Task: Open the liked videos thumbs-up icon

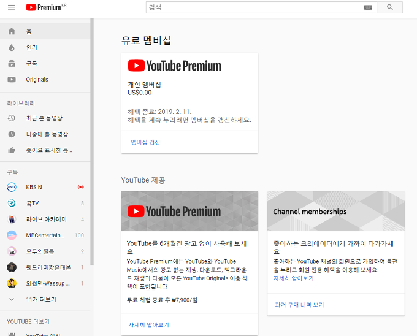Action: tap(12, 150)
